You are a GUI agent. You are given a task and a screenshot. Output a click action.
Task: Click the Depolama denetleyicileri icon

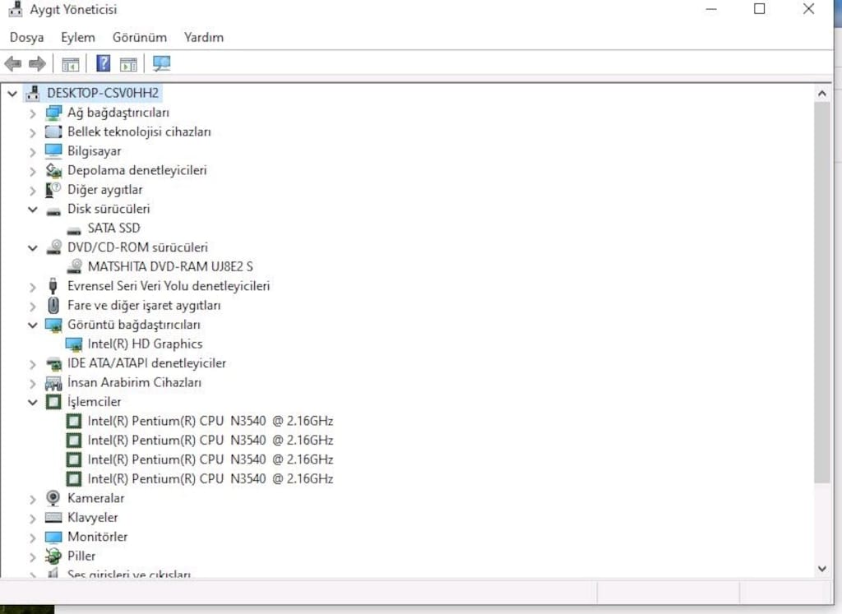(53, 171)
